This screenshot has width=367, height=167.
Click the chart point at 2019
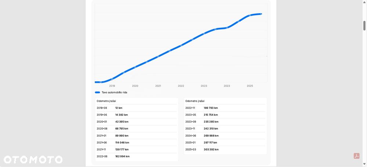click(112, 79)
